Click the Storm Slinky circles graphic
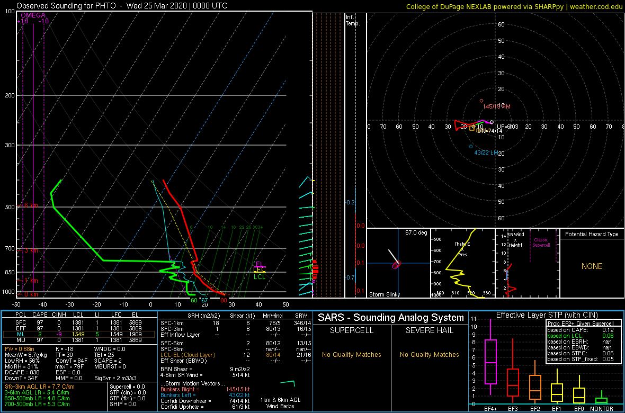Viewport: 625px width, 413px height. pyautogui.click(x=397, y=265)
